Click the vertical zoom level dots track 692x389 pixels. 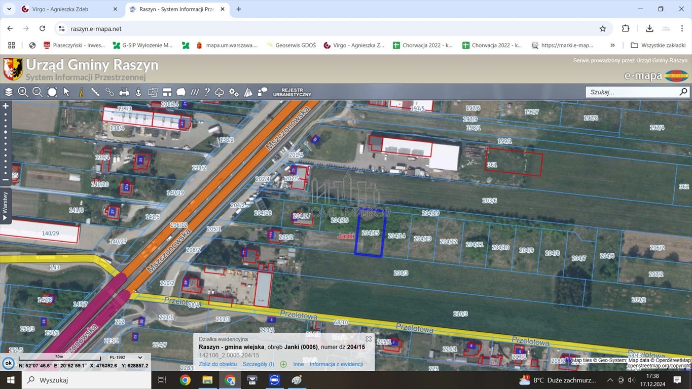[x=6, y=143]
